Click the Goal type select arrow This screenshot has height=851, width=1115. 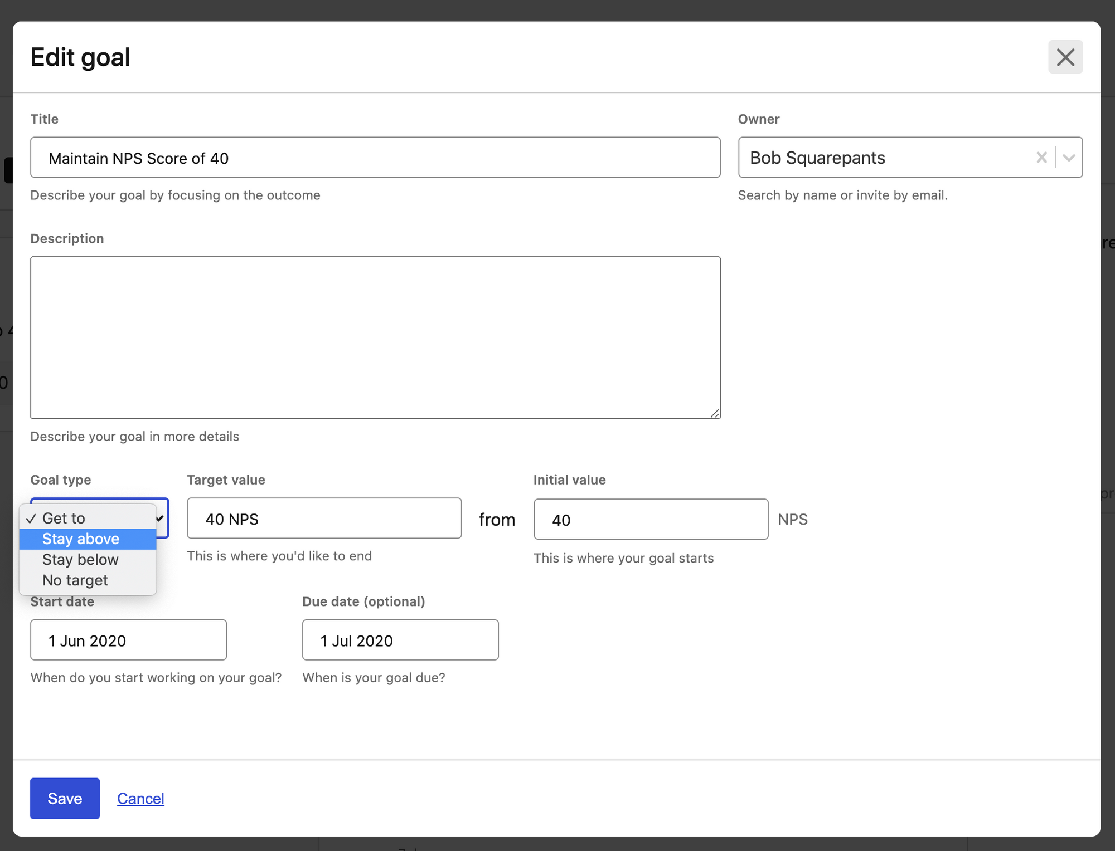[x=161, y=518]
